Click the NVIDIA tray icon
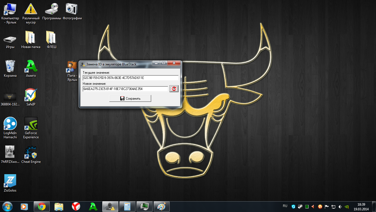 click(x=347, y=206)
